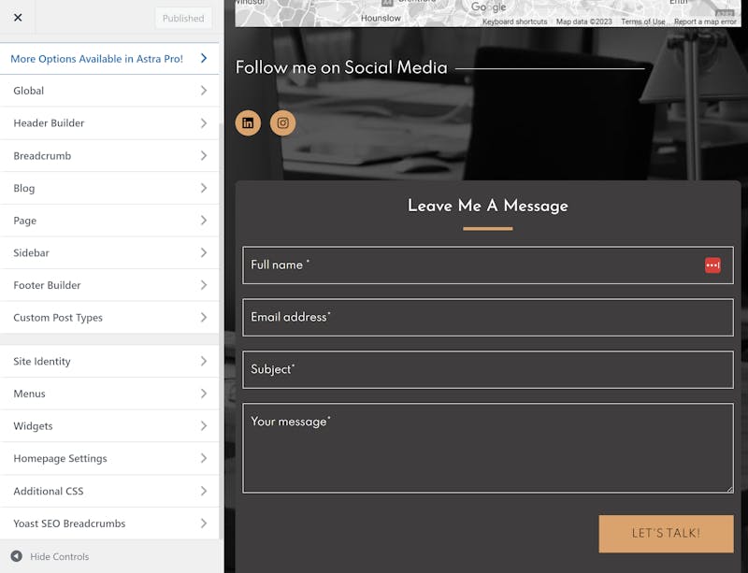Viewport: 748px width, 573px height.
Task: Expand Yoast SEO Breadcrumbs via its chevron
Action: [x=204, y=523]
